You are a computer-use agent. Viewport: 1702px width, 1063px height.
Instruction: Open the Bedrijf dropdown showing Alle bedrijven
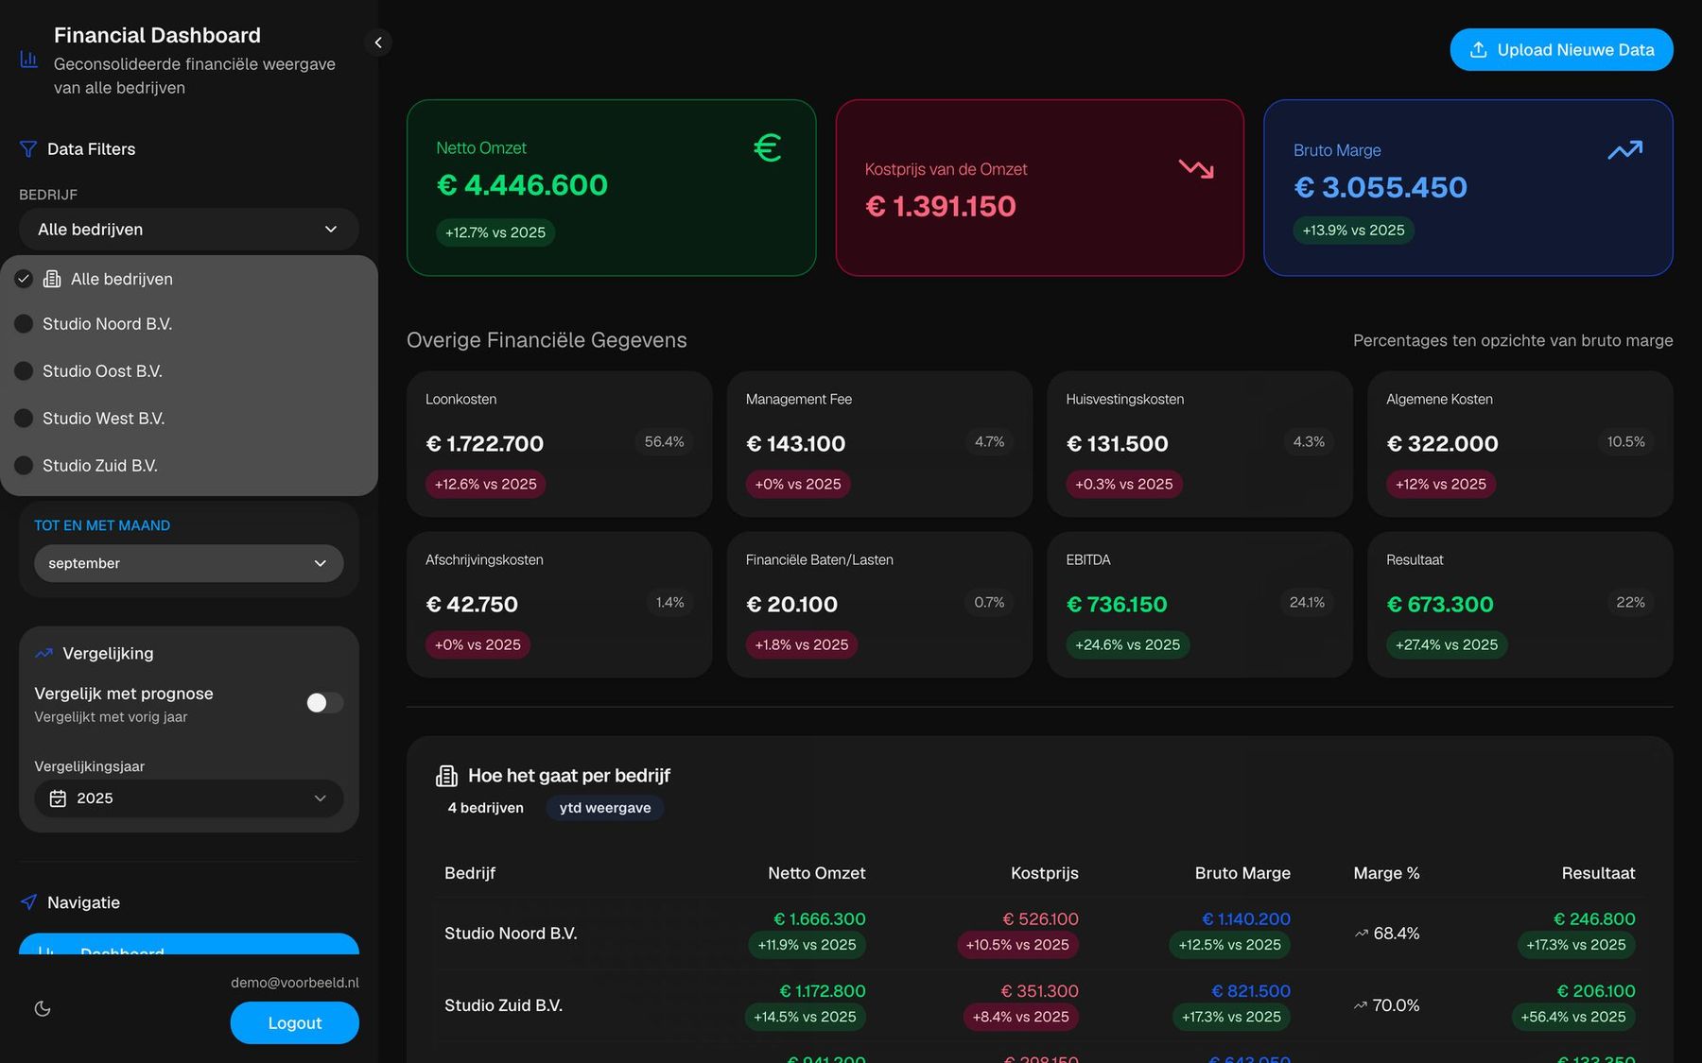189,230
